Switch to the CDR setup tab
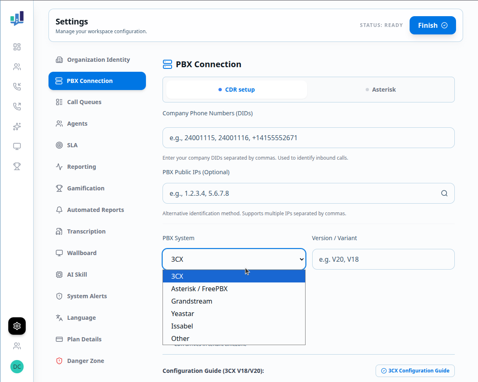This screenshot has height=382, width=478. coord(237,90)
